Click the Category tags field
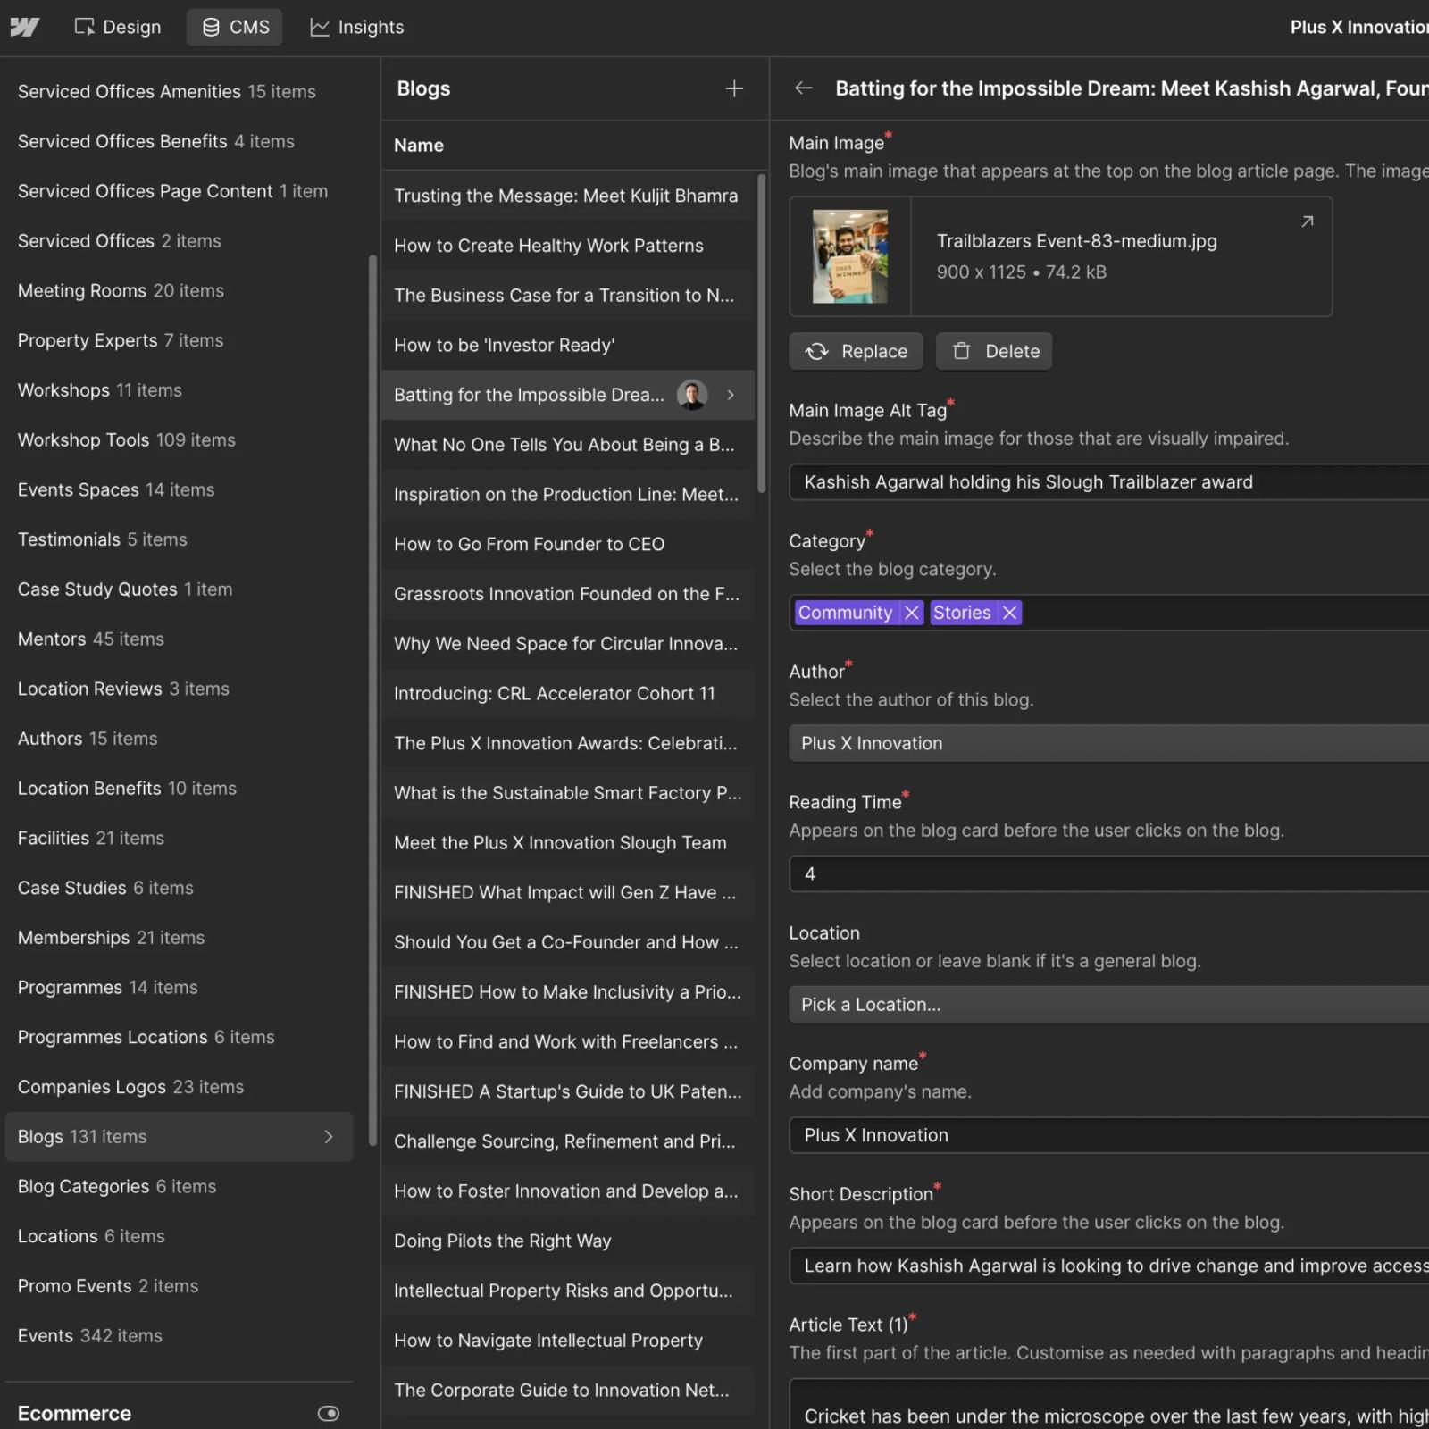 click(x=1108, y=613)
